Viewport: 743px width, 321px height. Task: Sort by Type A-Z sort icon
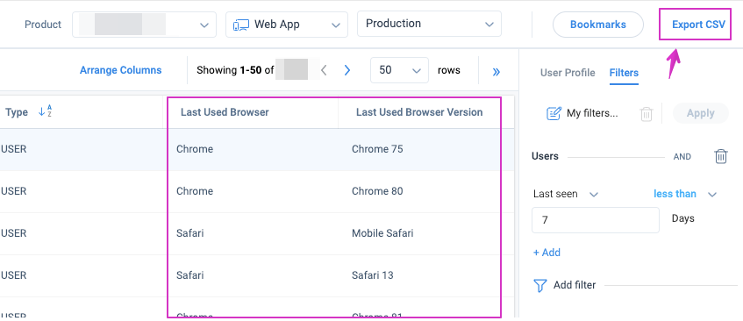(46, 111)
